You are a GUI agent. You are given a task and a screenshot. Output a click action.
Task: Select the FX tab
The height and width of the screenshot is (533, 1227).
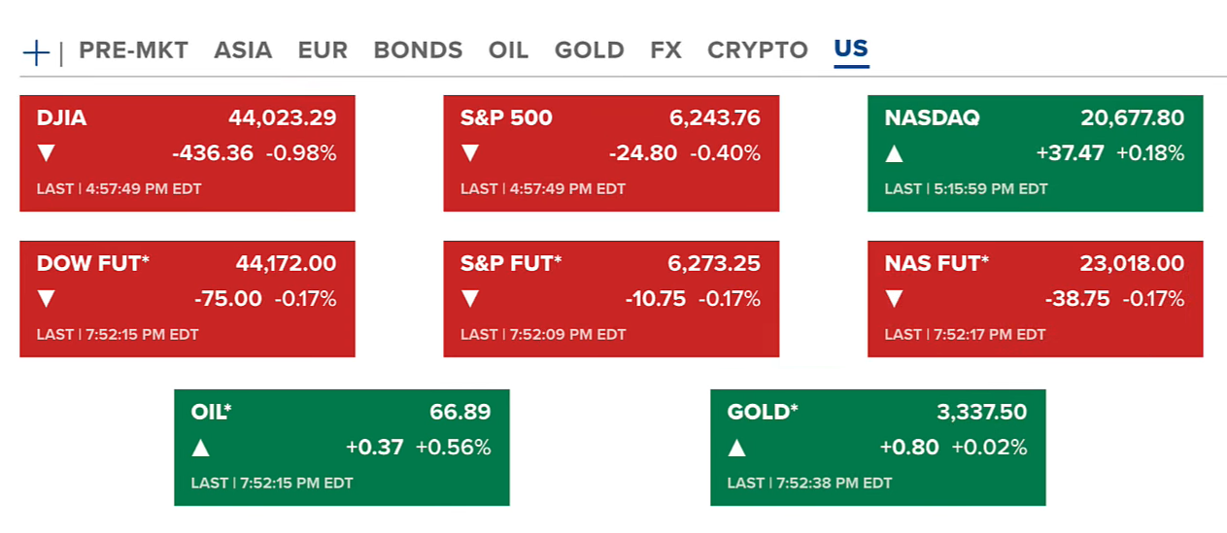pos(665,50)
